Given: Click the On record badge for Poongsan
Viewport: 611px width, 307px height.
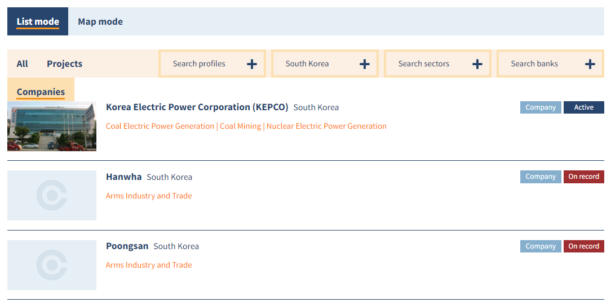Looking at the screenshot, I should [584, 246].
